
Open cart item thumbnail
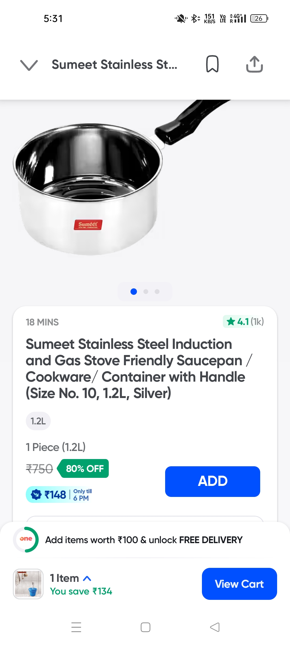click(x=28, y=584)
